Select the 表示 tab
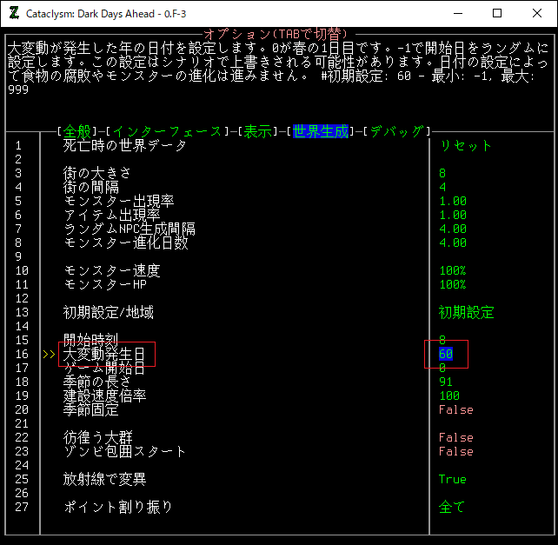Image resolution: width=558 pixels, height=545 pixels. pyautogui.click(x=257, y=131)
